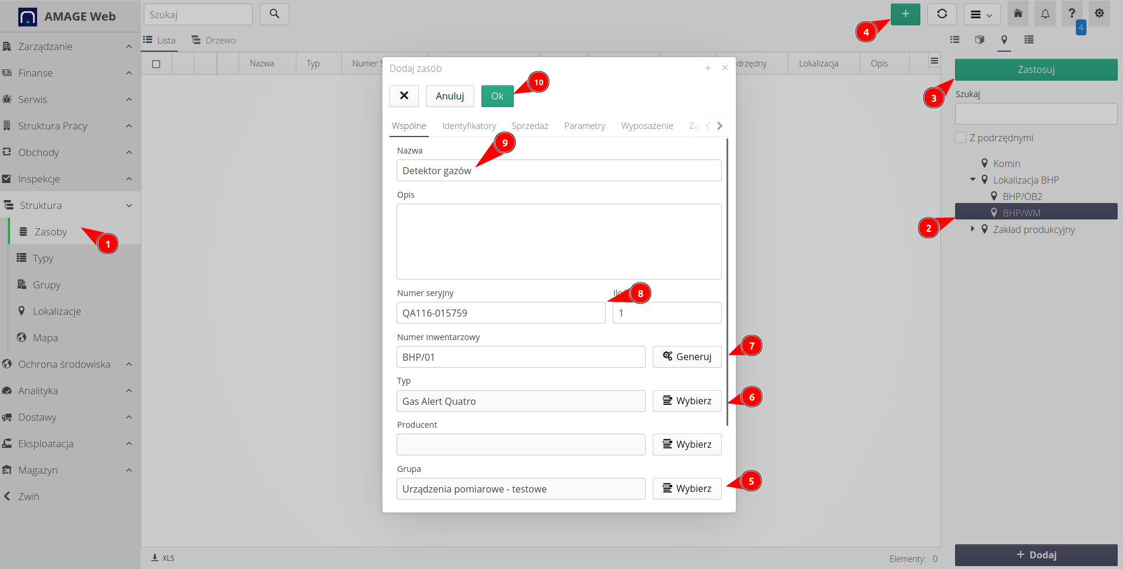Click the X clear button in dialog
This screenshot has height=569, width=1123.
[x=404, y=96]
